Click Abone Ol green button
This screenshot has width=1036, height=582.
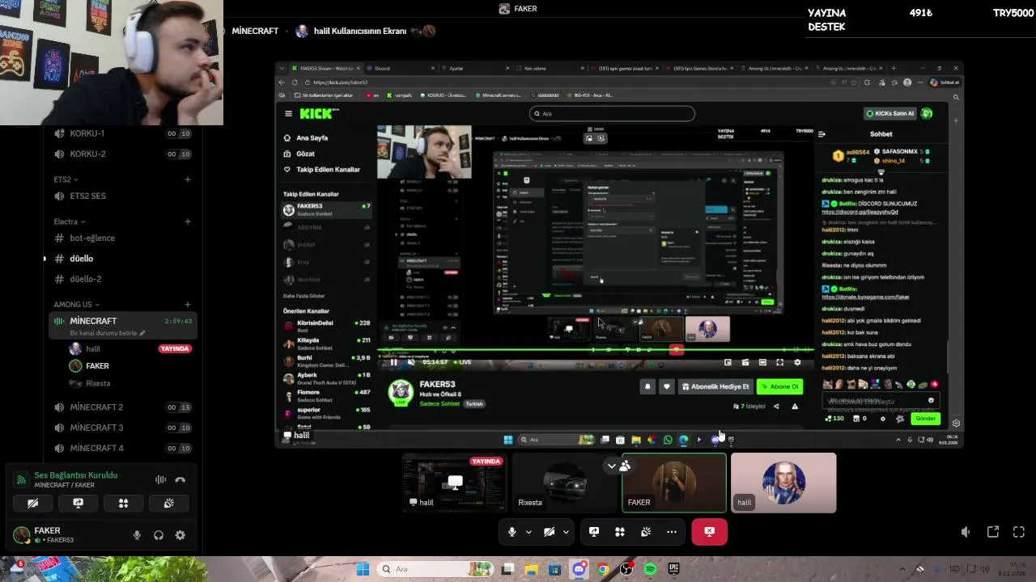click(779, 386)
